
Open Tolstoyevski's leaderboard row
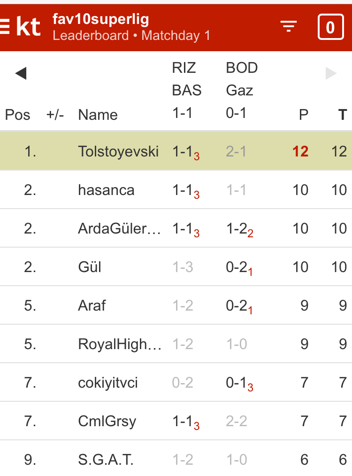click(x=118, y=151)
